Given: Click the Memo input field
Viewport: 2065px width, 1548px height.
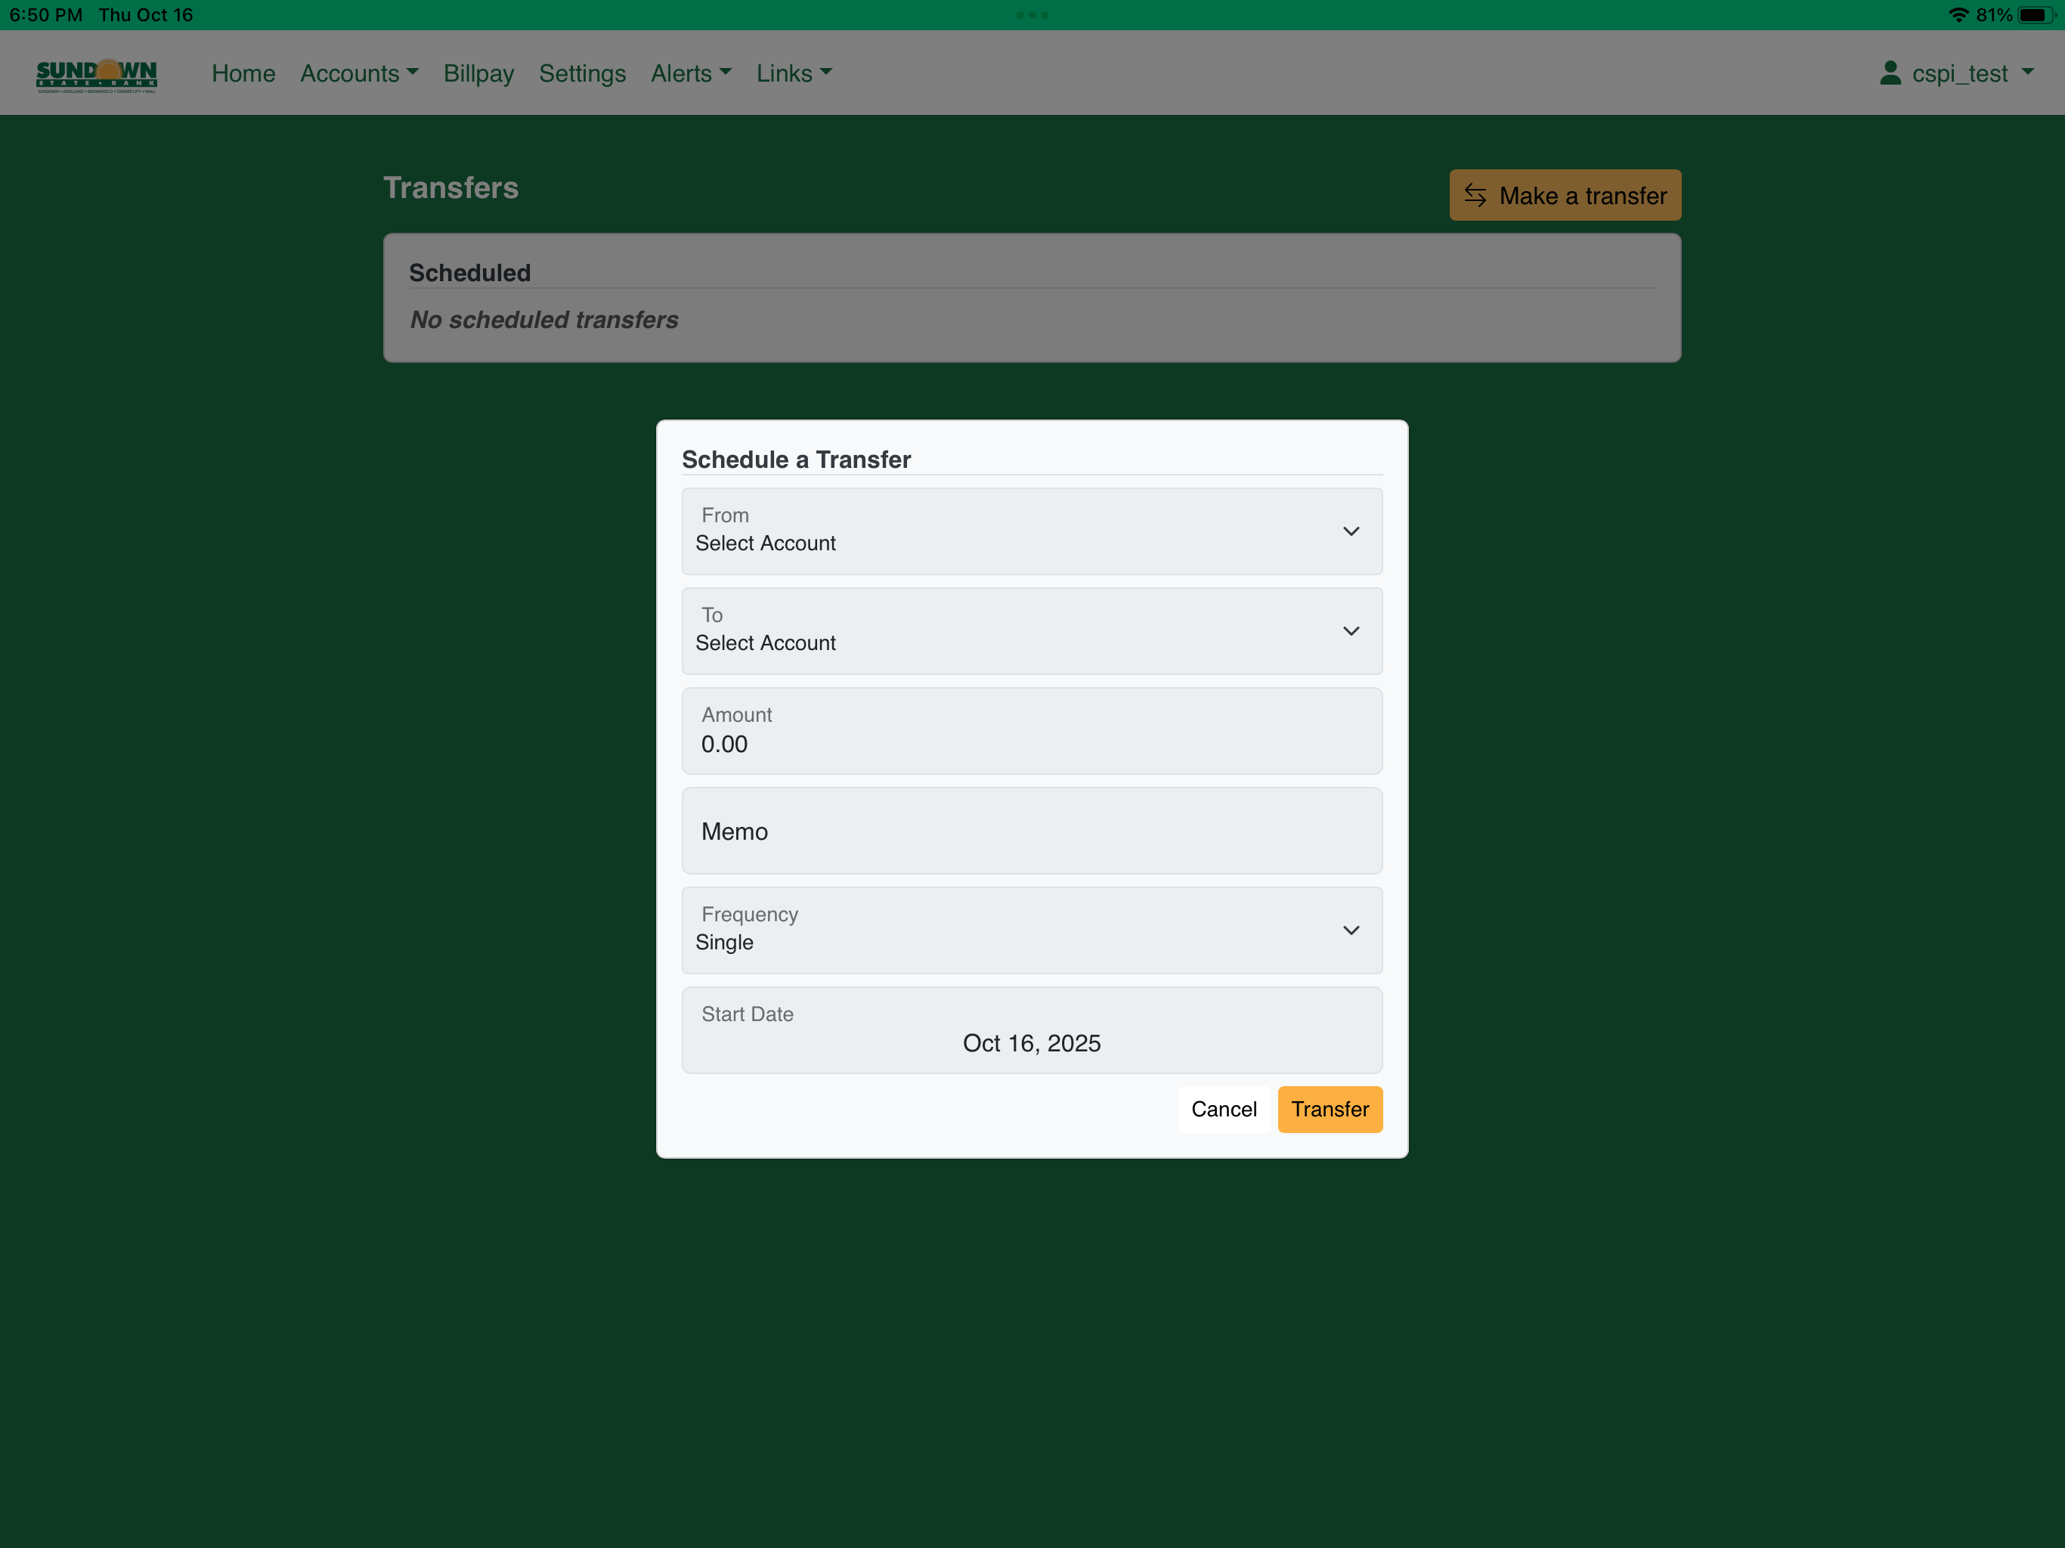Looking at the screenshot, I should pyautogui.click(x=1032, y=831).
